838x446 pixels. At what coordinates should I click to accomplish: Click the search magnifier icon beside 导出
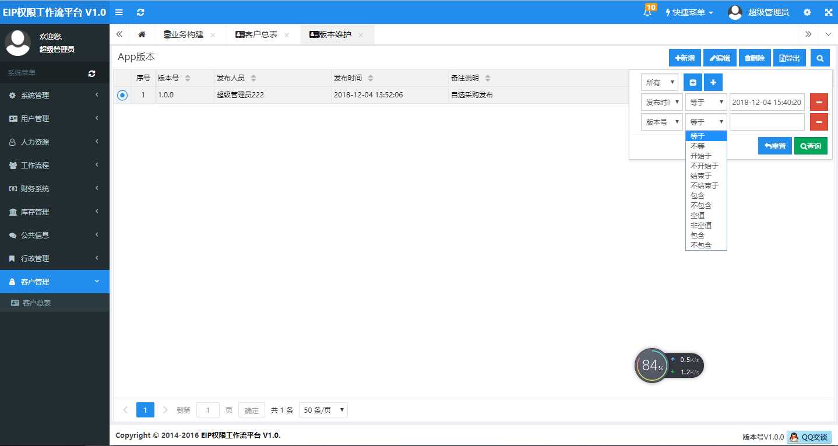pos(820,58)
